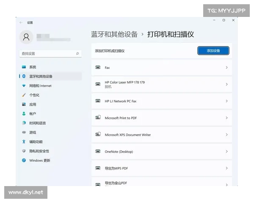Screen dimensions: 254x203
Task: Minimize the Settings window
Action: coord(214,20)
